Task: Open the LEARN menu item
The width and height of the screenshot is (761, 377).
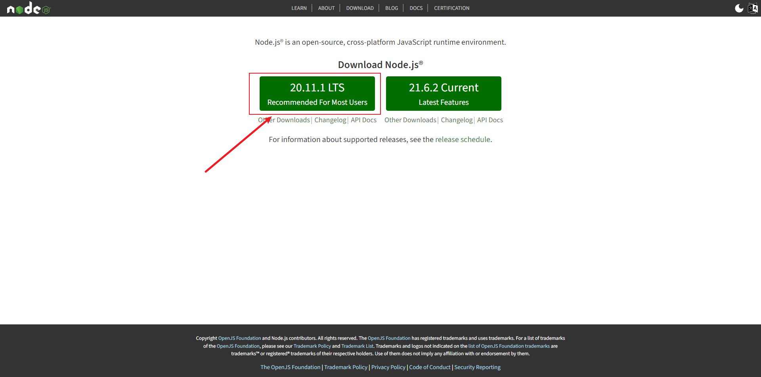Action: tap(299, 8)
